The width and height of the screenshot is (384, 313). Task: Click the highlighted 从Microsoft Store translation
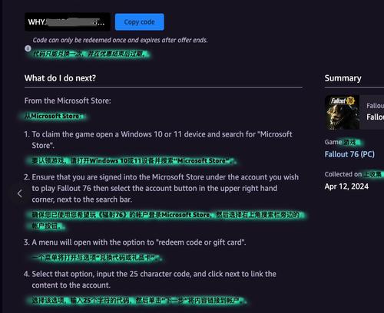[x=53, y=116]
